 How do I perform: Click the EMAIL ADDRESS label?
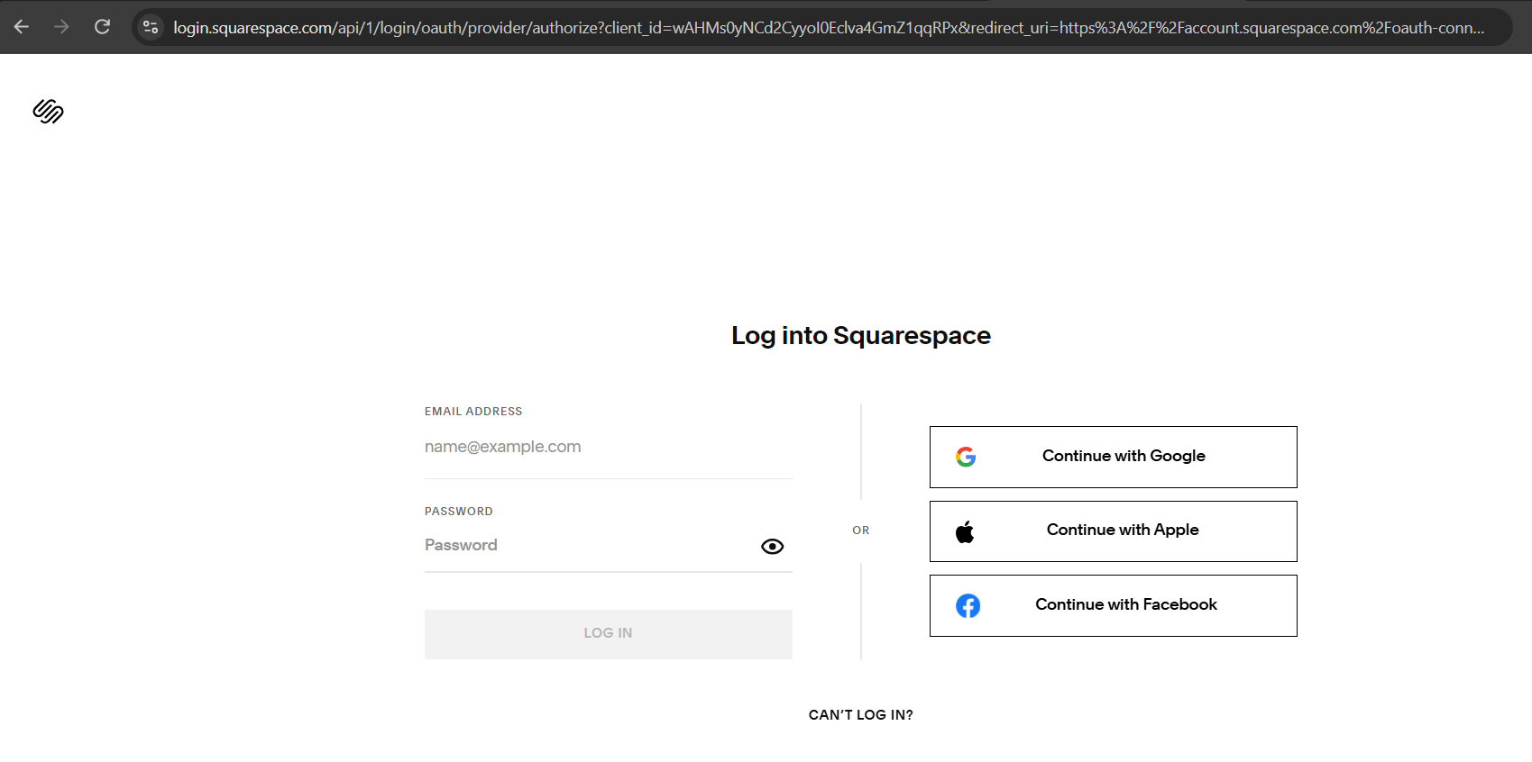473,412
